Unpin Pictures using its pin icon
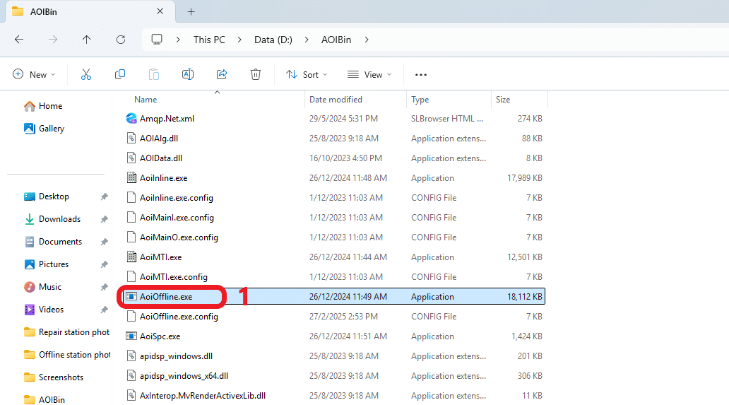The image size is (729, 405). pyautogui.click(x=104, y=264)
